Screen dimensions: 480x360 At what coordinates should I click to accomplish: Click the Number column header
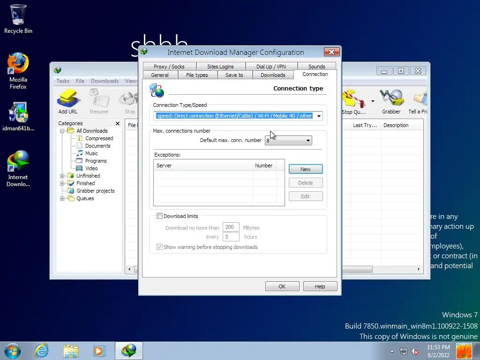[264, 165]
